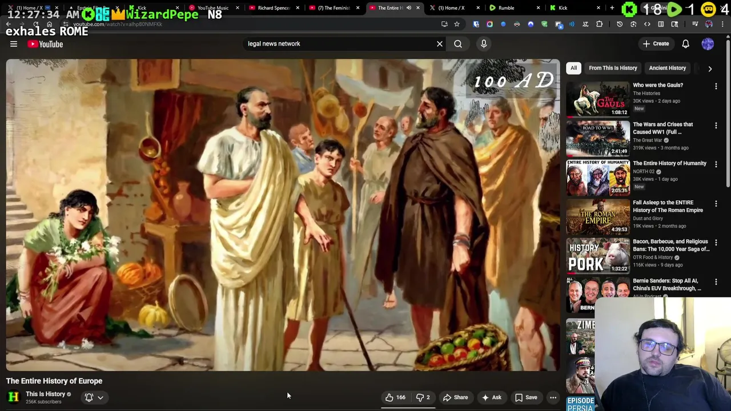Screen dimensions: 731x411
Task: Run search with the magnifier button
Action: (458, 43)
